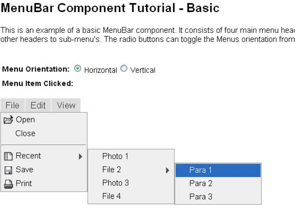Screen dimensions: 298x208
Task: Click File 4 in Recent submenu
Action: [x=112, y=196]
